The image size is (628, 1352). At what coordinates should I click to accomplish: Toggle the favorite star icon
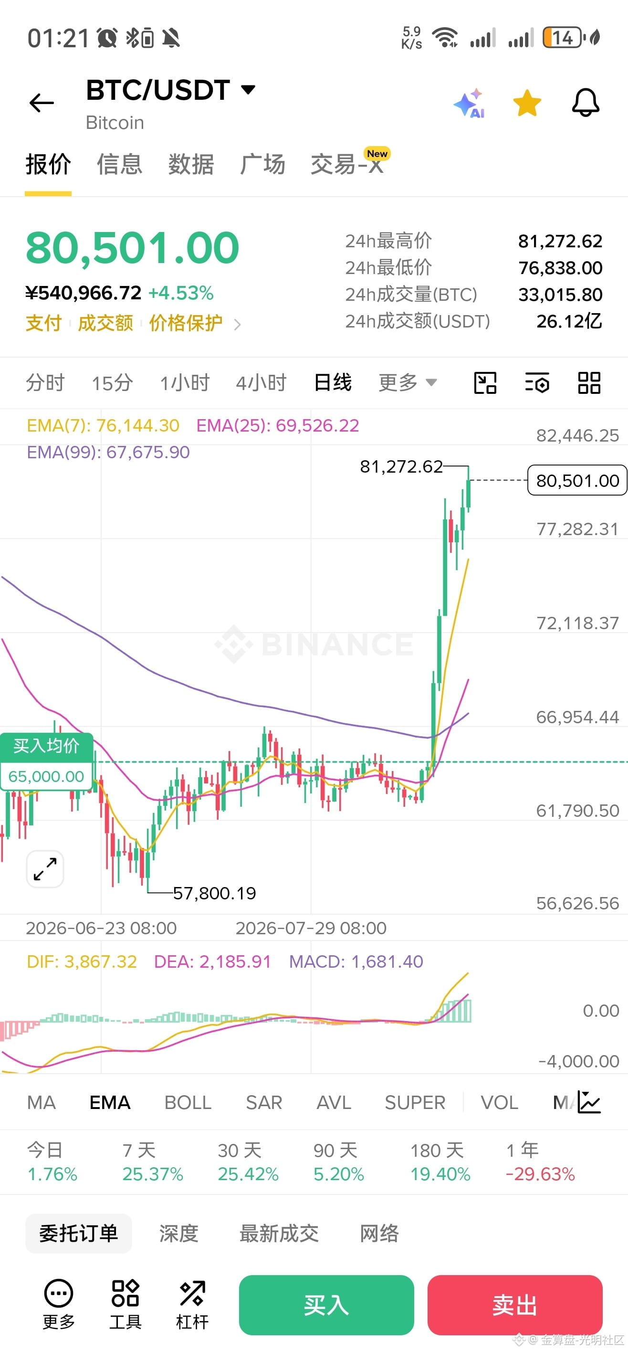pos(527,103)
